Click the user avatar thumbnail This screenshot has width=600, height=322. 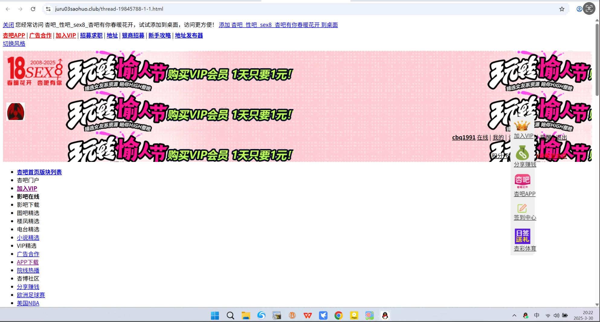point(15,111)
